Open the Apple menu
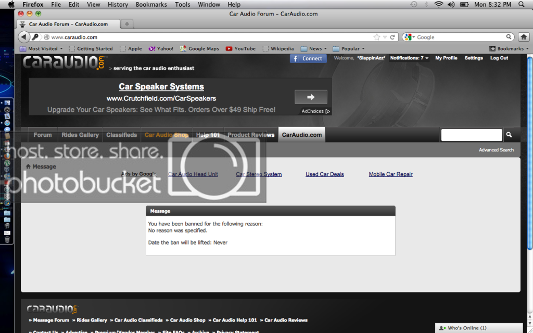Image resolution: width=533 pixels, height=333 pixels. (x=11, y=4)
